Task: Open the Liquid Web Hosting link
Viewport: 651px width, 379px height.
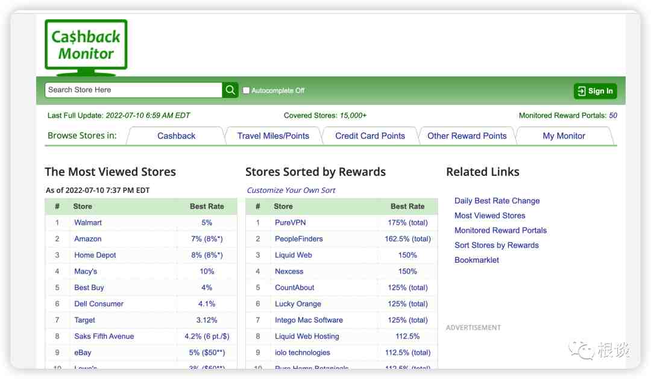Action: point(307,336)
